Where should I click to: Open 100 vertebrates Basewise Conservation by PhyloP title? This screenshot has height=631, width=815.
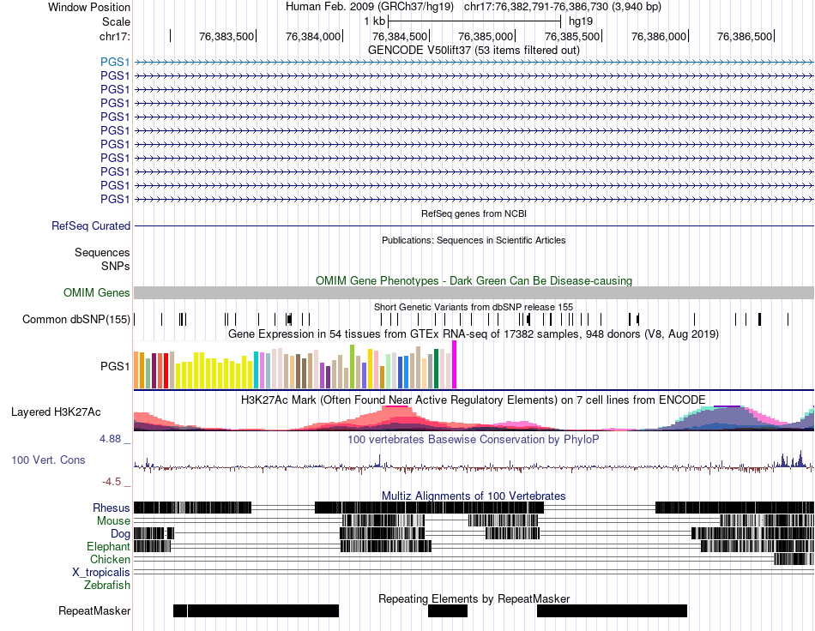[x=474, y=439]
